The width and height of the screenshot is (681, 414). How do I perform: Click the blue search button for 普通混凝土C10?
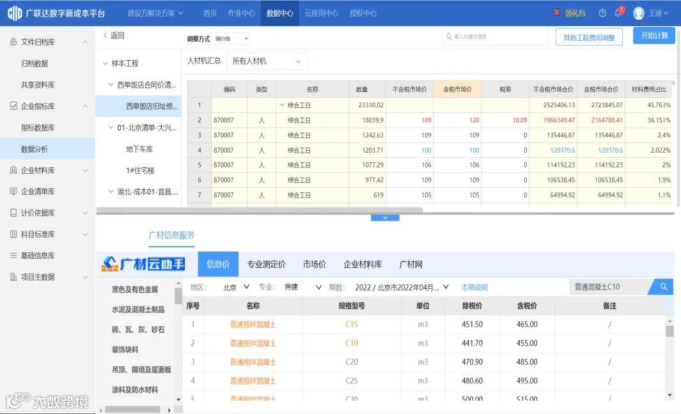pyautogui.click(x=663, y=286)
